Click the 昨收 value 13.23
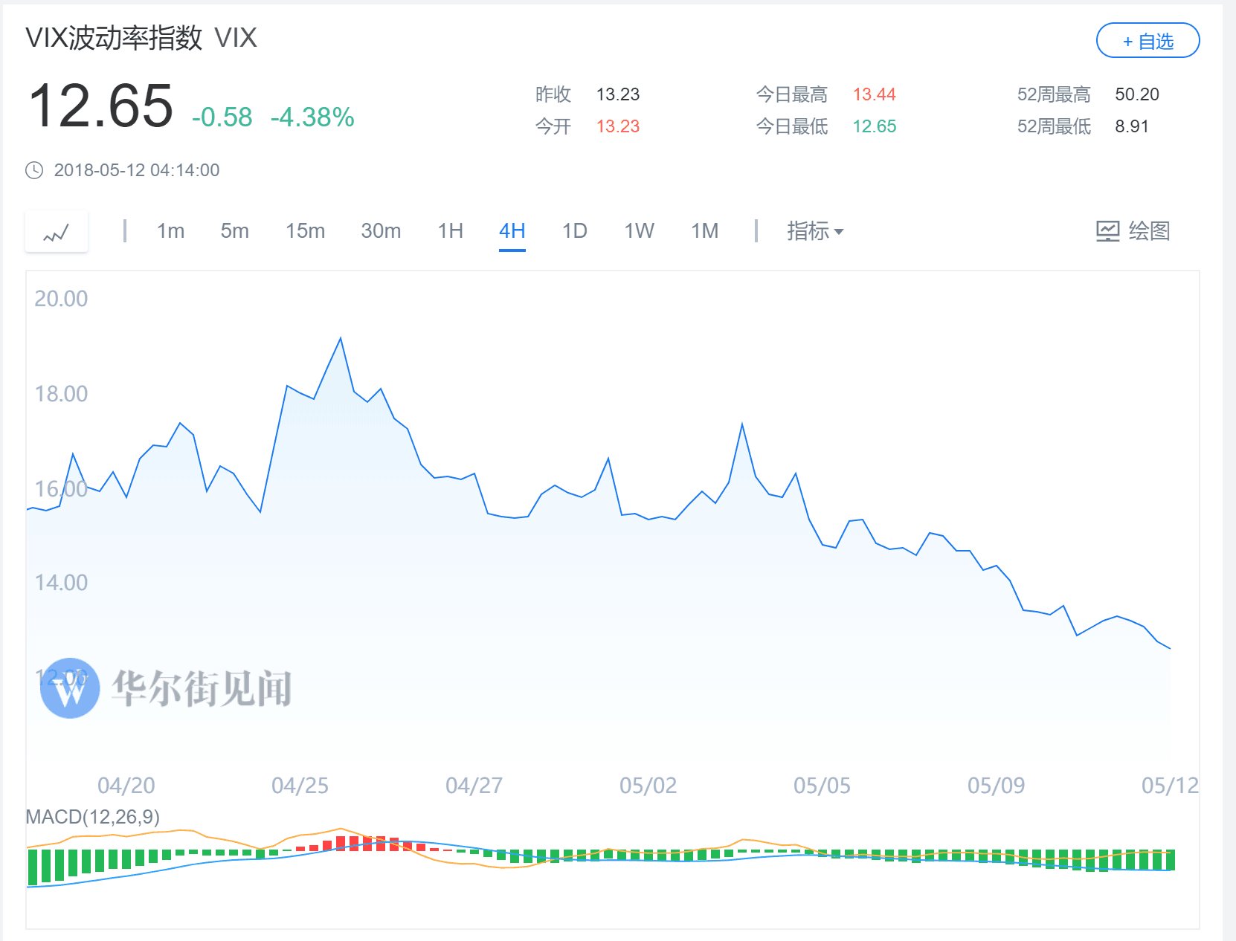 pyautogui.click(x=618, y=94)
